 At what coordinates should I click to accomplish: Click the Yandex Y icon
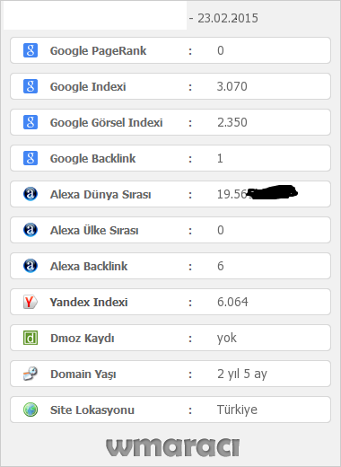click(31, 302)
